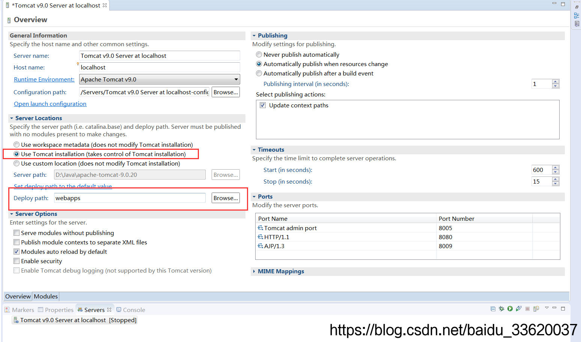
Task: Toggle Modules auto reload by default
Action: pos(17,252)
